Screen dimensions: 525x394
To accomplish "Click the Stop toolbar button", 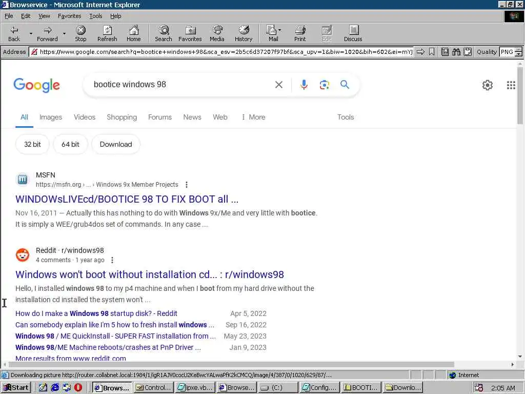I will [80, 33].
